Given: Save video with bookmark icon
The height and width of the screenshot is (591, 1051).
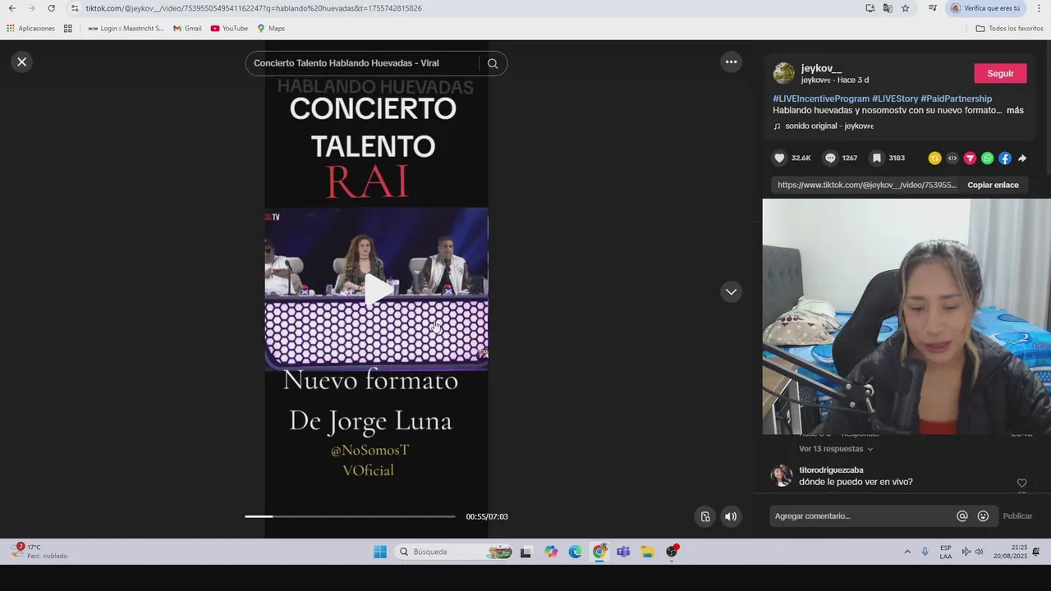Looking at the screenshot, I should coord(877,158).
